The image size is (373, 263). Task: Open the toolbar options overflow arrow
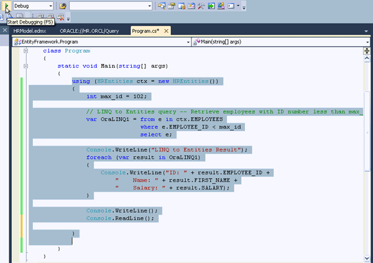pyautogui.click(x=244, y=7)
